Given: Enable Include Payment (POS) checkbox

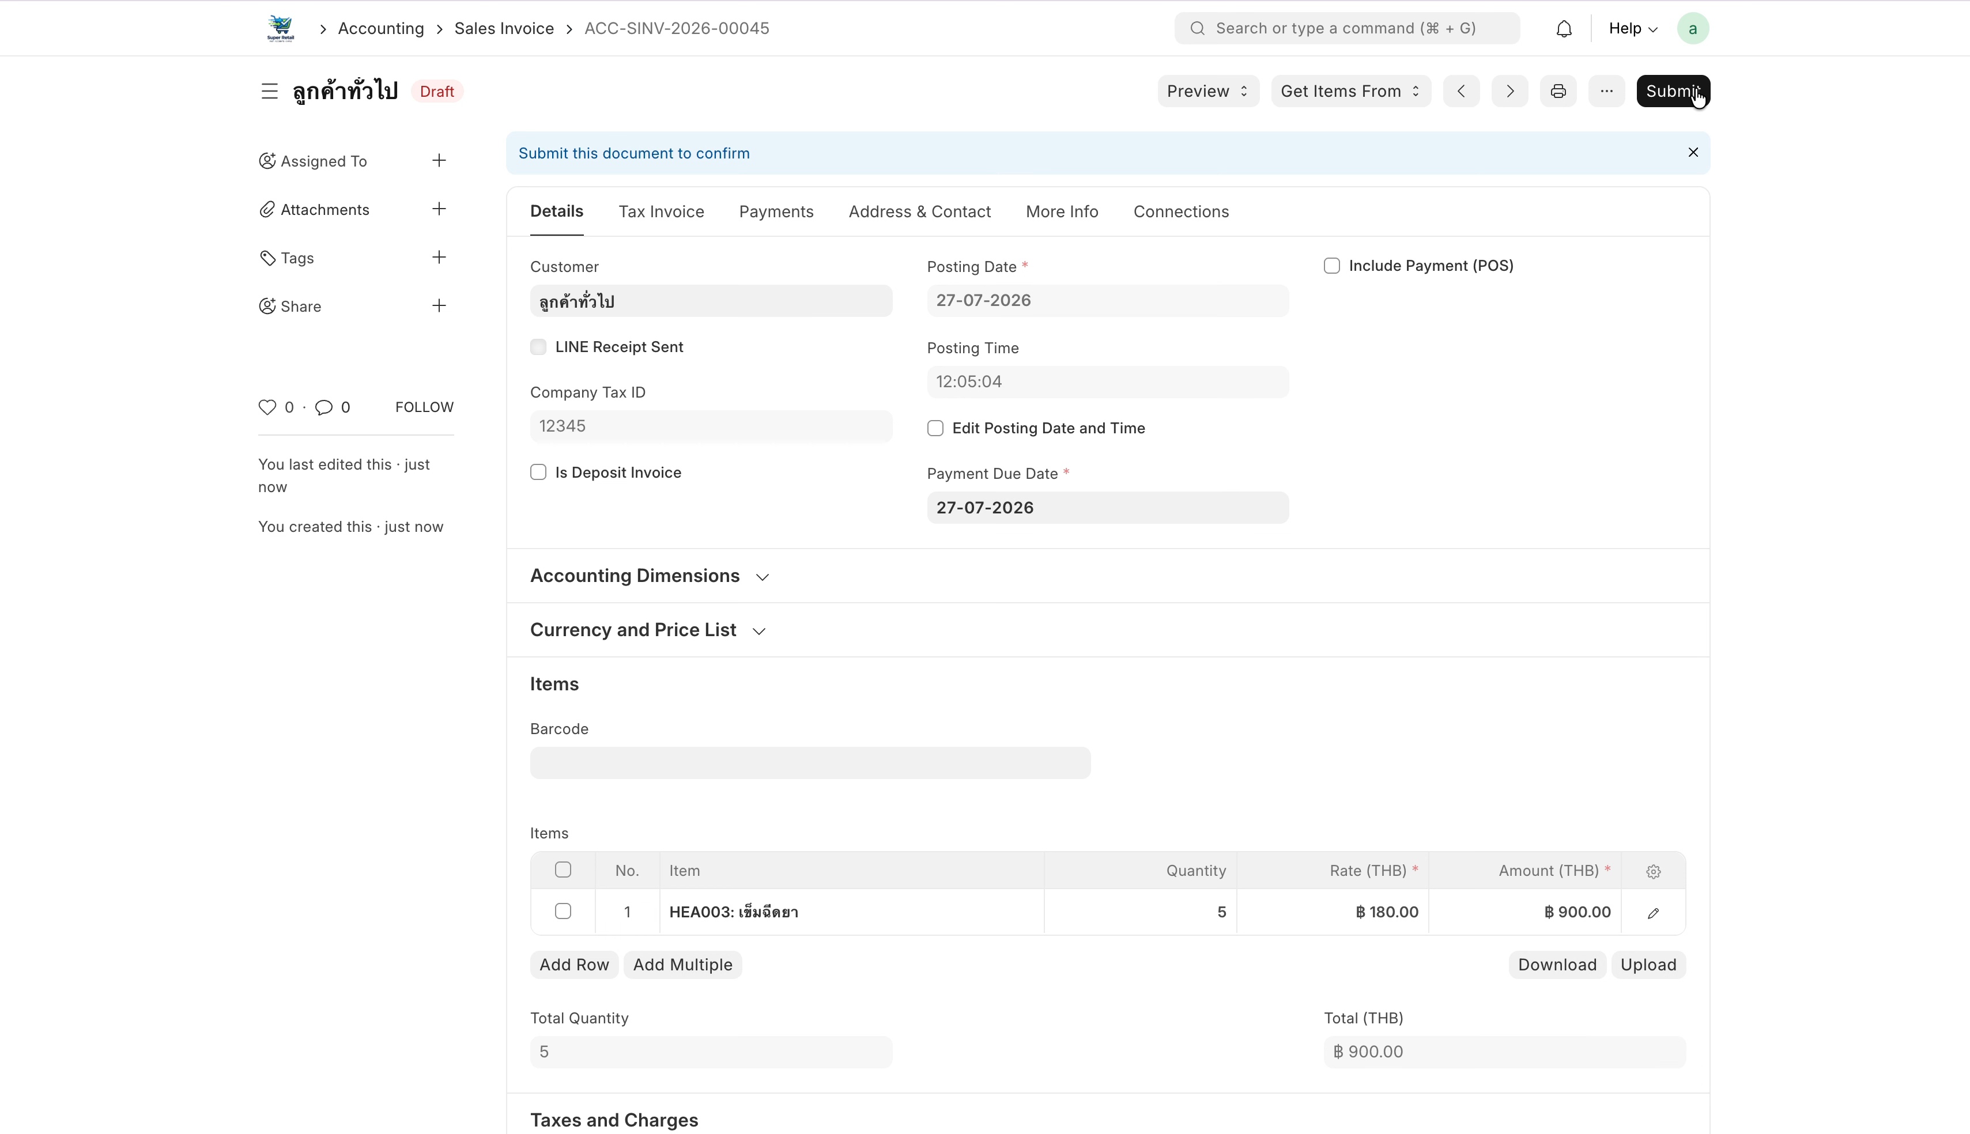Looking at the screenshot, I should point(1331,266).
